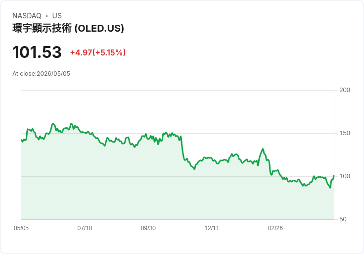Select the current price 101.53
This screenshot has height=254, width=364.
tap(37, 52)
